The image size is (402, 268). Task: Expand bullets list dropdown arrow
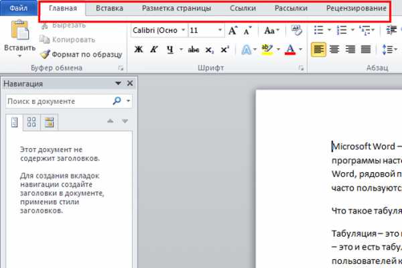pos(329,30)
